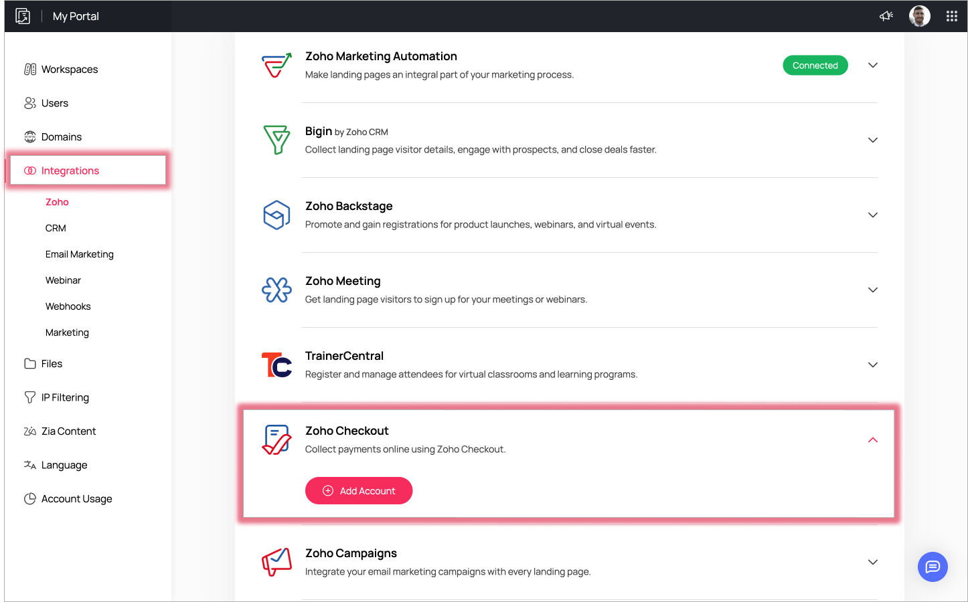
Task: Expand the Zoho Meeting chevron
Action: [873, 290]
